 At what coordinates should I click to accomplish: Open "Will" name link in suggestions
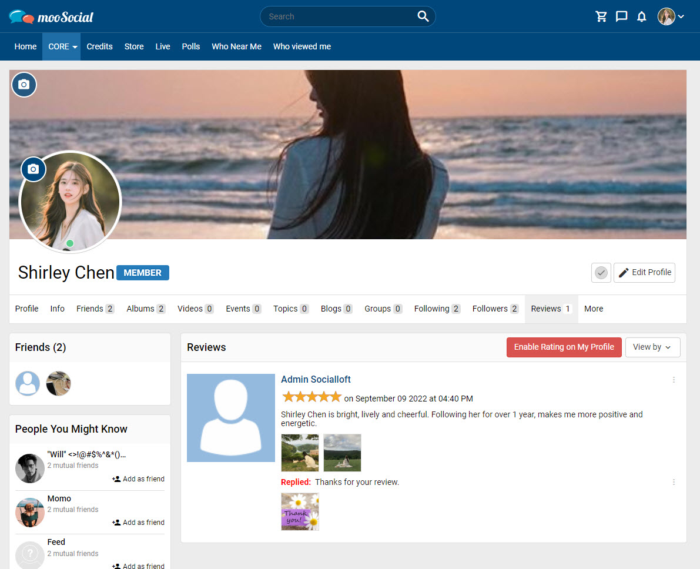pos(86,454)
